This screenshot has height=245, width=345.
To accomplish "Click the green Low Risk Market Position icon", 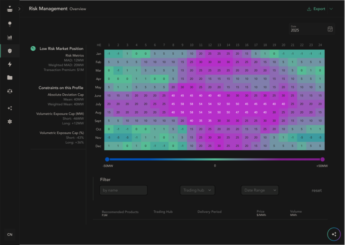I will coord(33,48).
